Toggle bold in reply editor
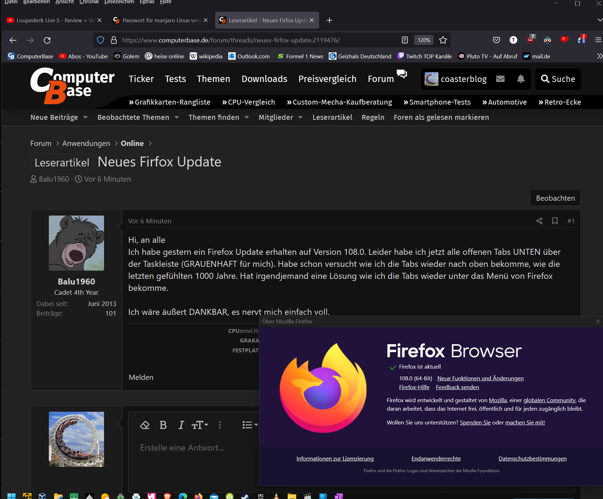The width and height of the screenshot is (603, 499). tap(163, 425)
